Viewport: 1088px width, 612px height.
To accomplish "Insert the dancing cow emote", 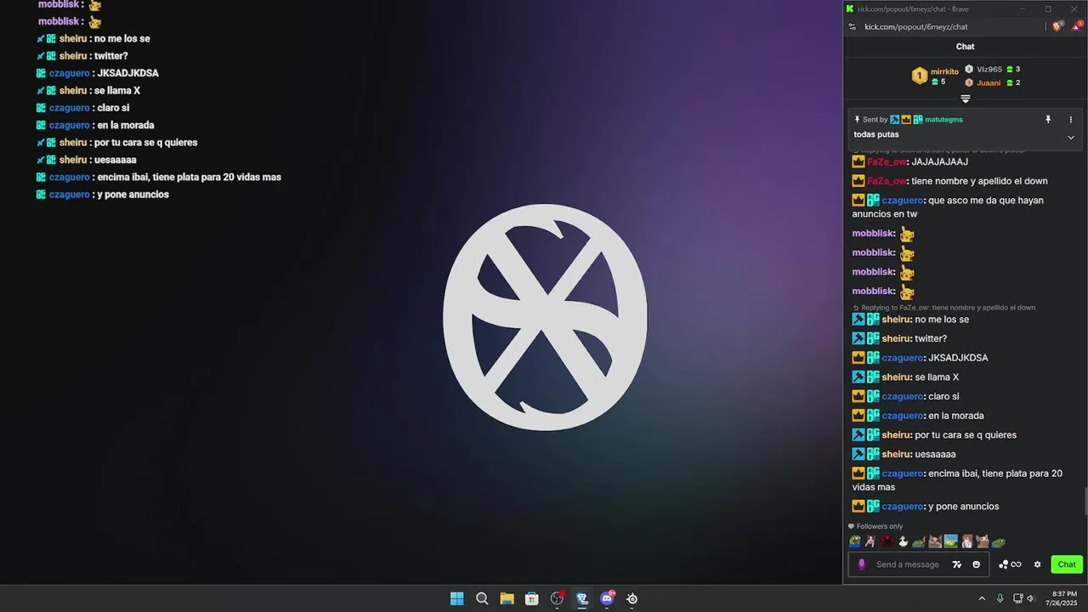I will (870, 541).
